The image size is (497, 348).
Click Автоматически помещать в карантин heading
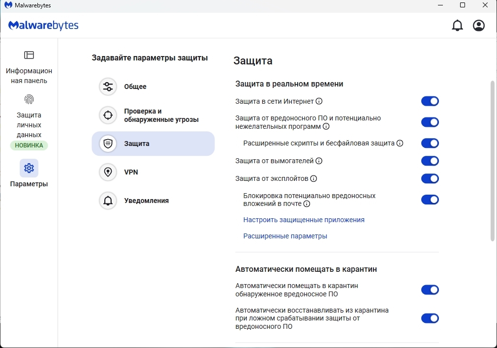(x=306, y=269)
